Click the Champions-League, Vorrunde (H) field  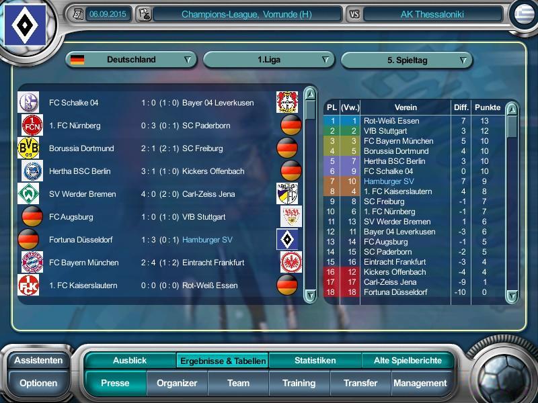(x=247, y=14)
